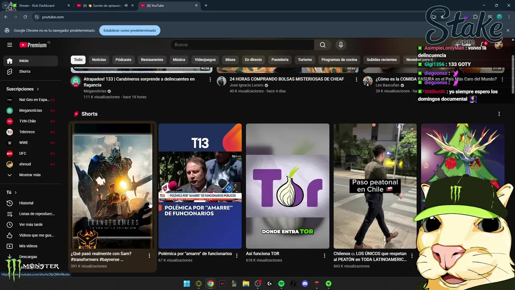Image resolution: width=515 pixels, height=290 pixels.
Task: Select the Todo filter chip
Action: (x=78, y=60)
